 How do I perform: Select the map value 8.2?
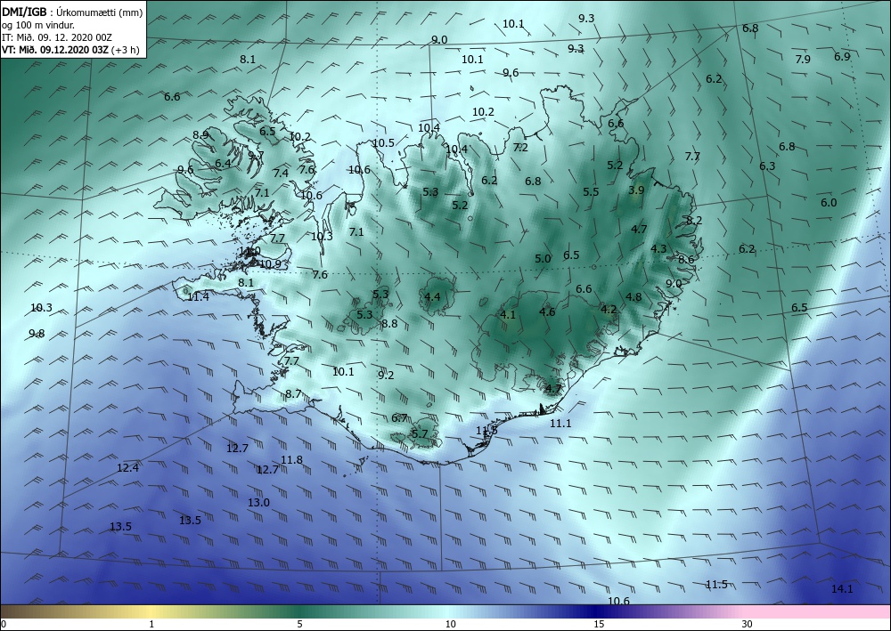pos(694,221)
